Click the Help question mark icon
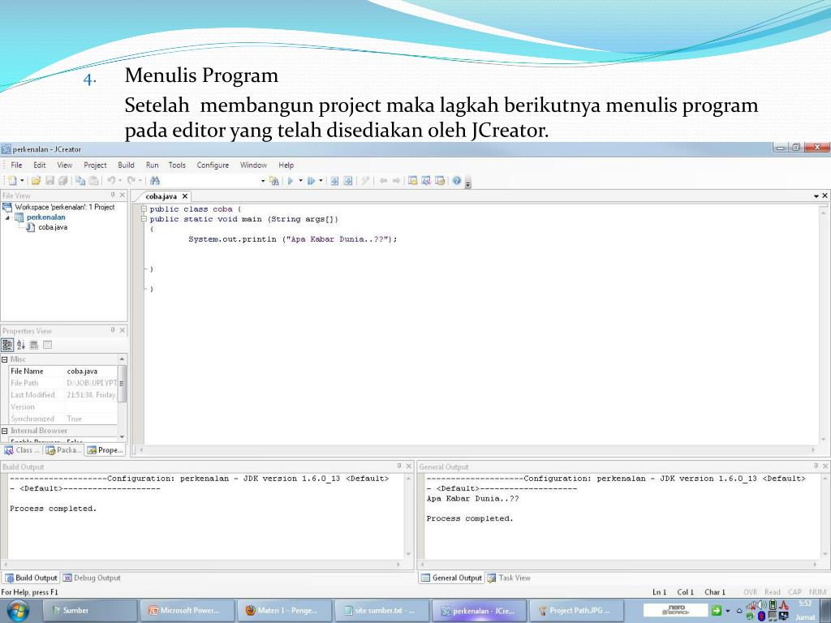Viewport: 831px width, 623px height. 457,181
